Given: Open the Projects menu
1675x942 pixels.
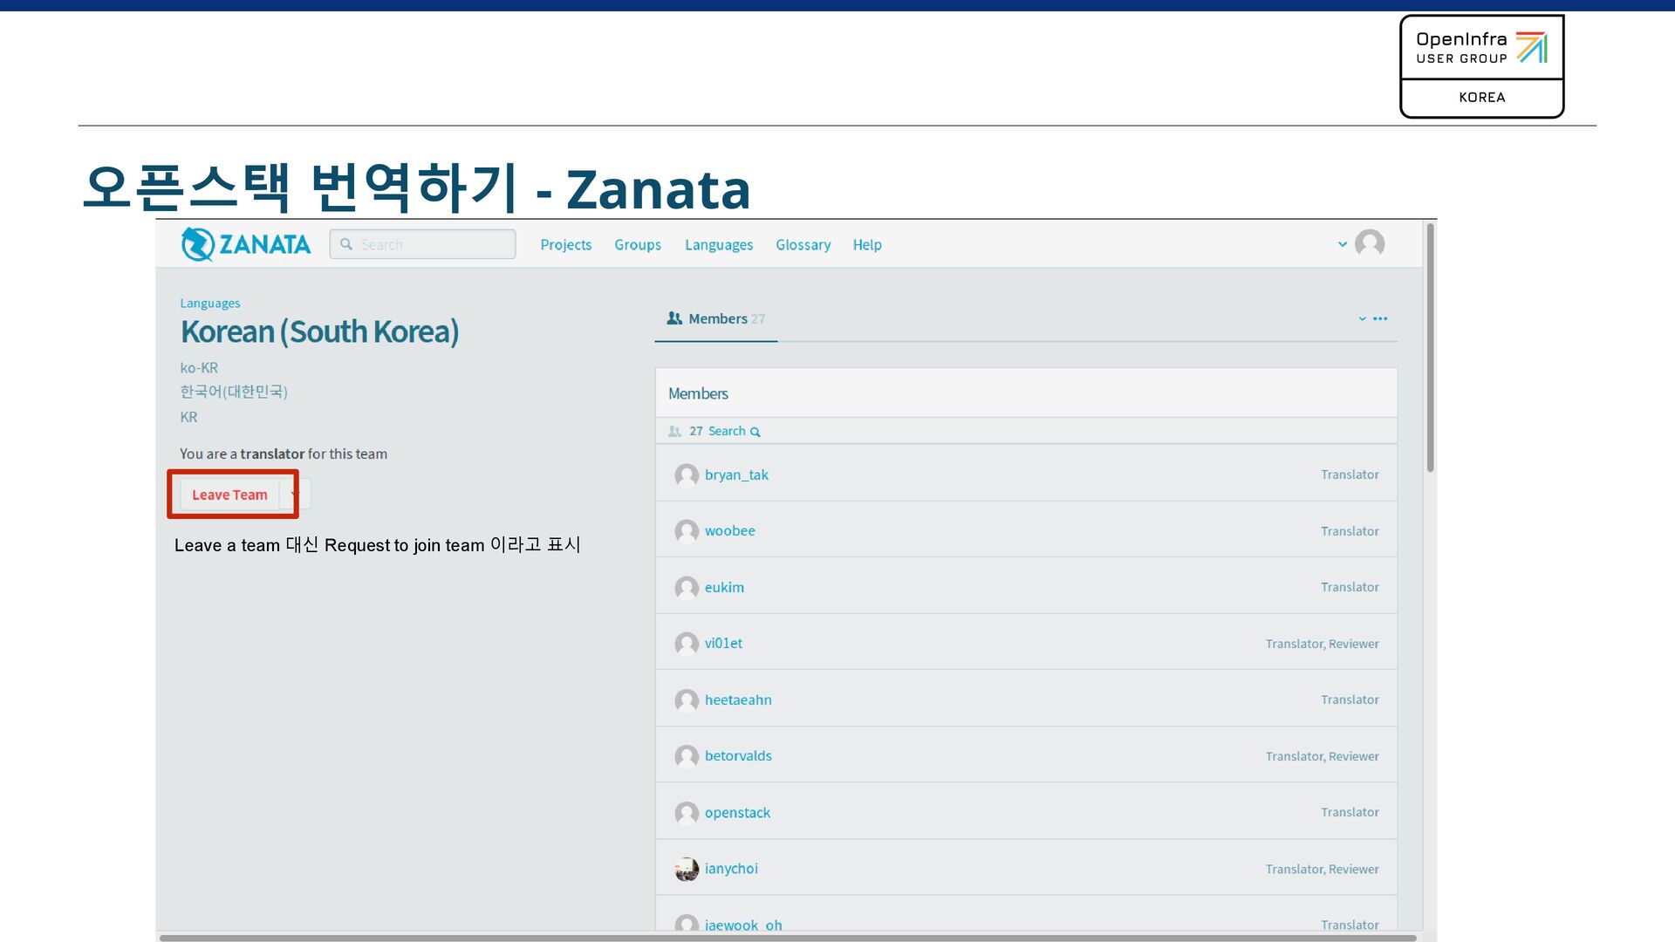Looking at the screenshot, I should tap(565, 245).
